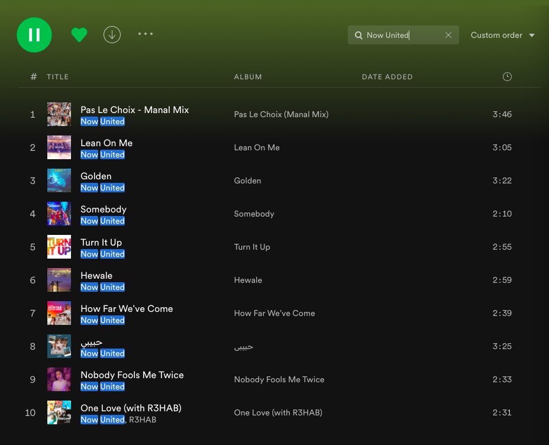This screenshot has width=549, height=445.
Task: Click the Hewale cover art thumbnail
Action: click(59, 280)
